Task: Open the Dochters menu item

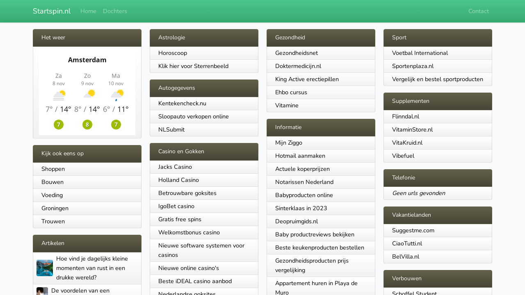Action: 115,11
